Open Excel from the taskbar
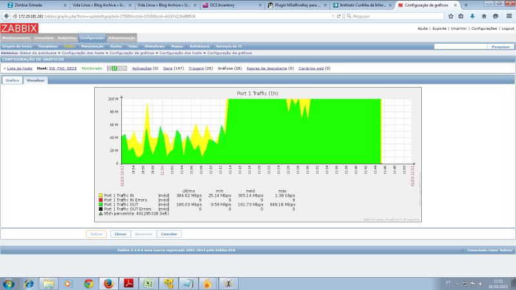 (x=147, y=283)
